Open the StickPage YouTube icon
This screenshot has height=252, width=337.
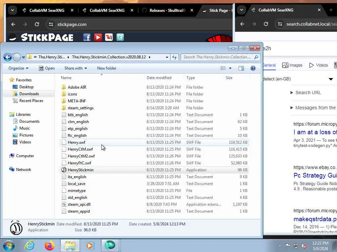[98, 37]
